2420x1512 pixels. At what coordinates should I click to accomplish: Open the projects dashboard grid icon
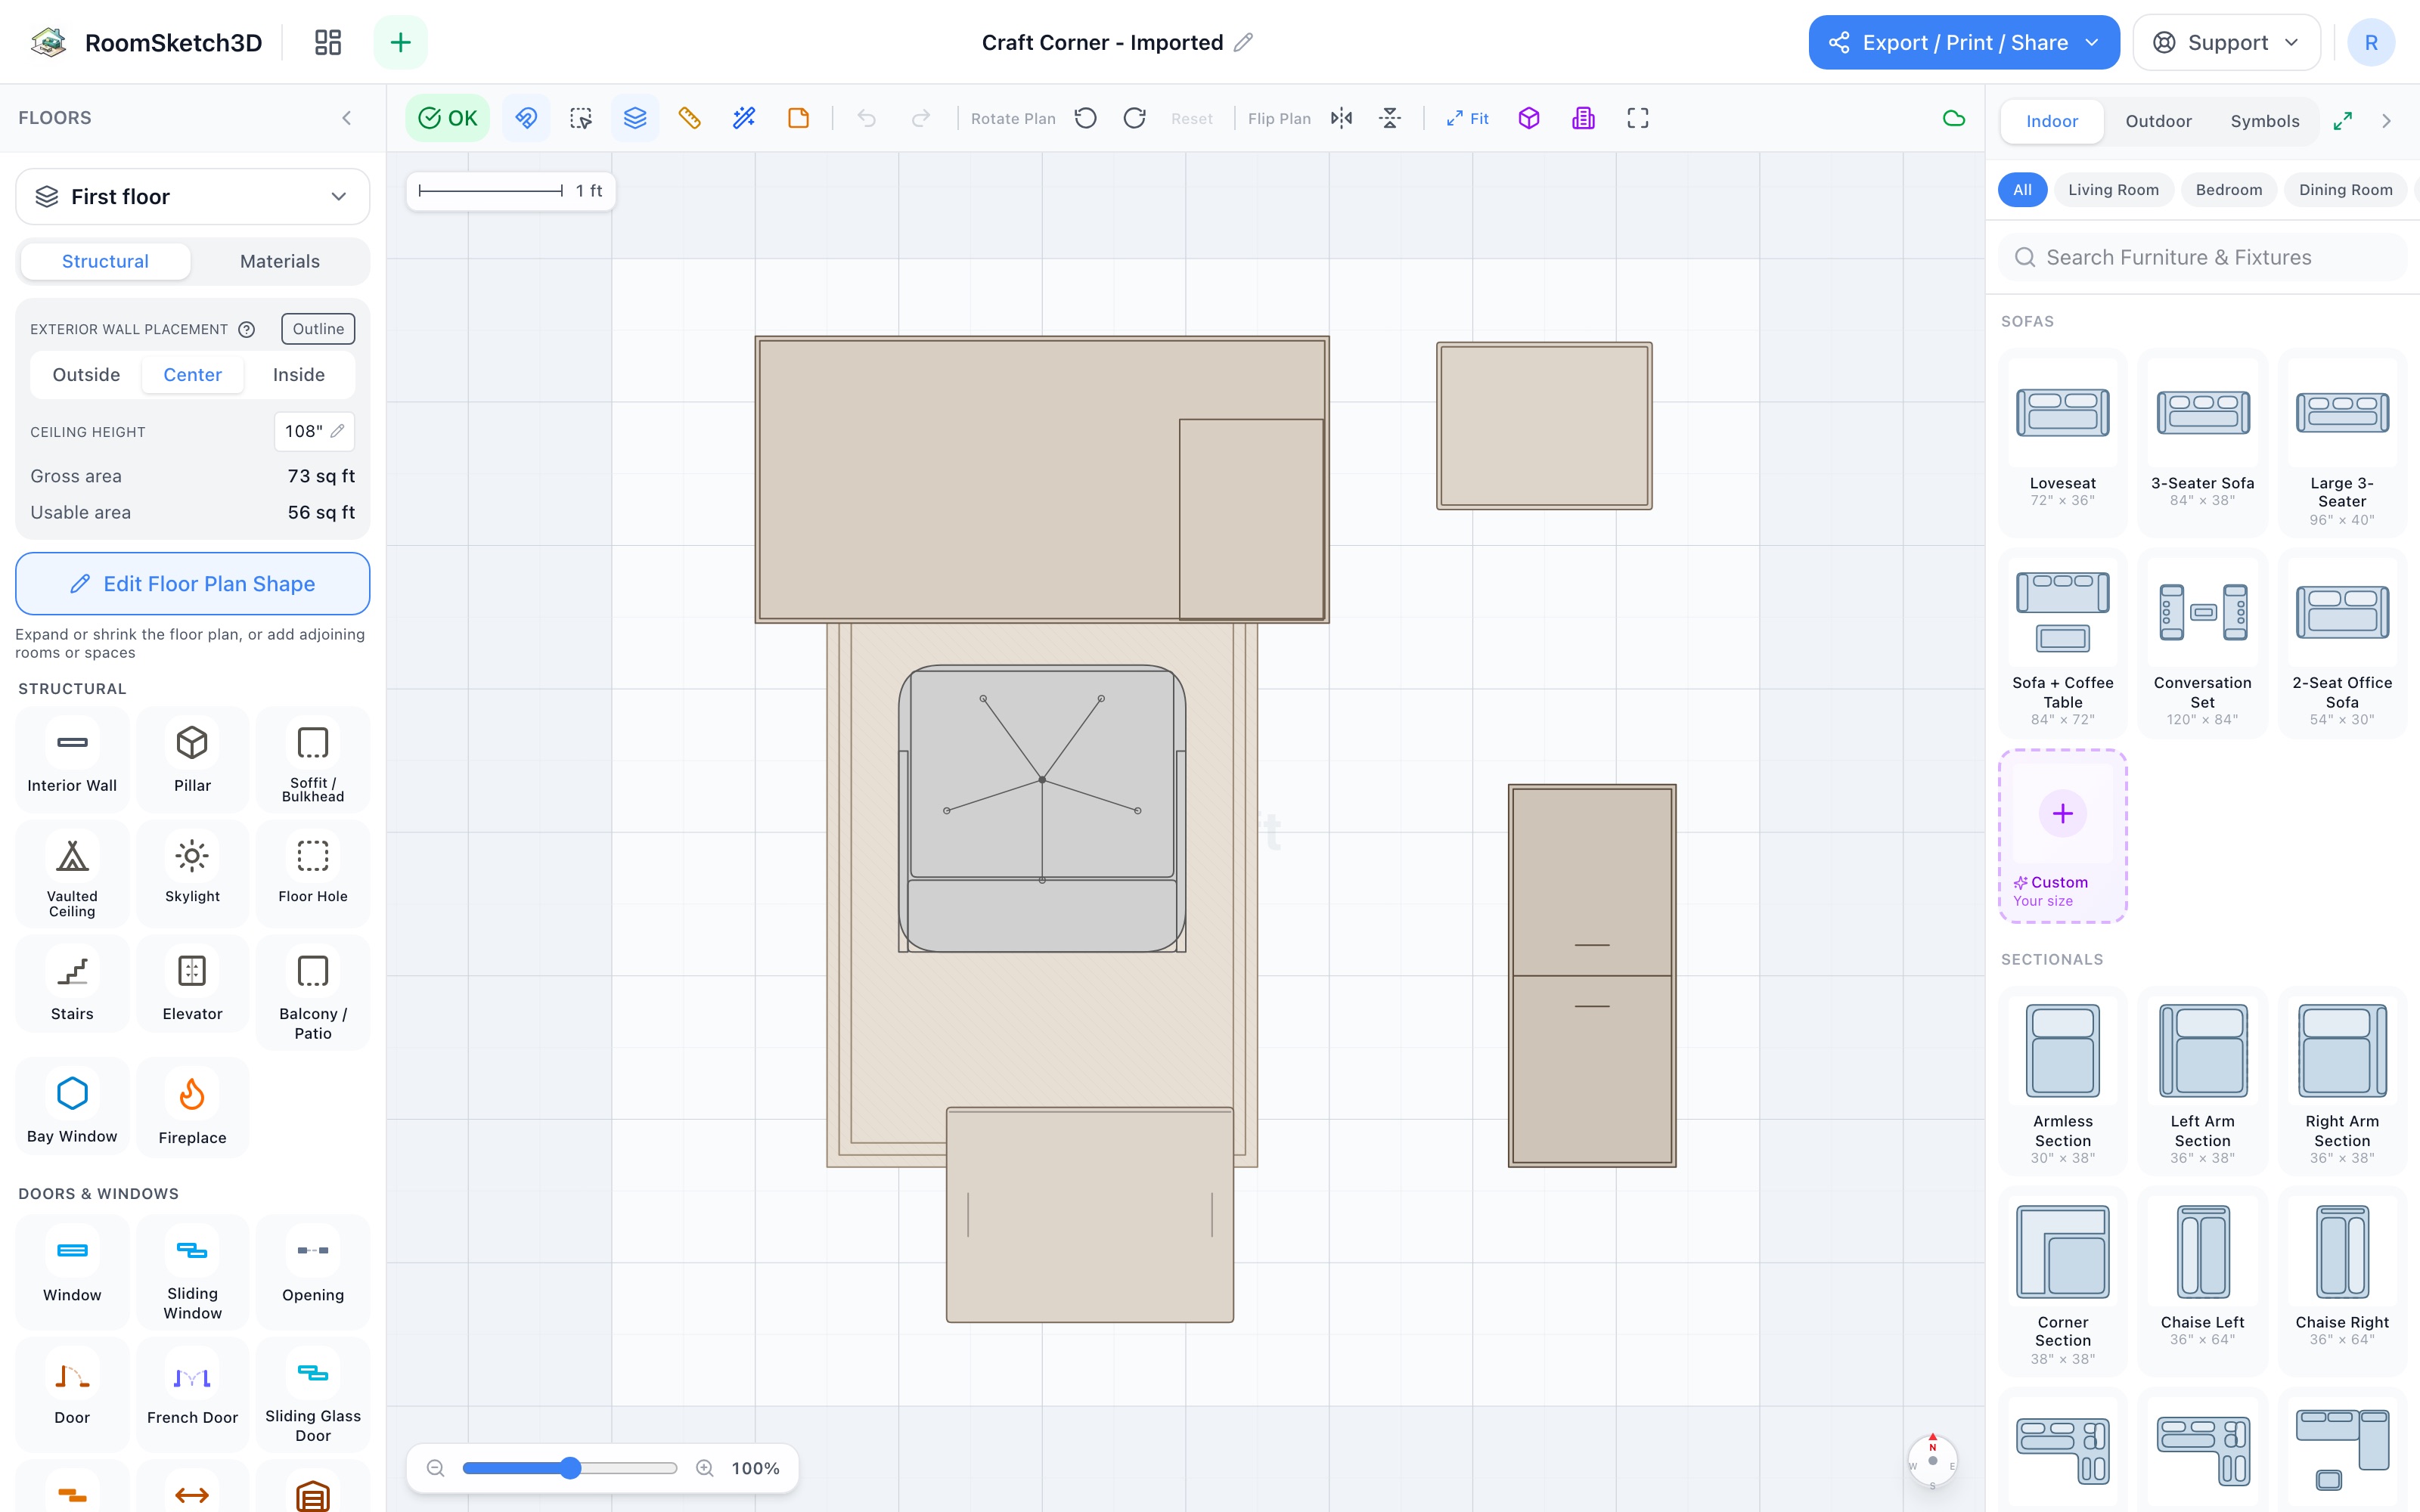click(328, 42)
